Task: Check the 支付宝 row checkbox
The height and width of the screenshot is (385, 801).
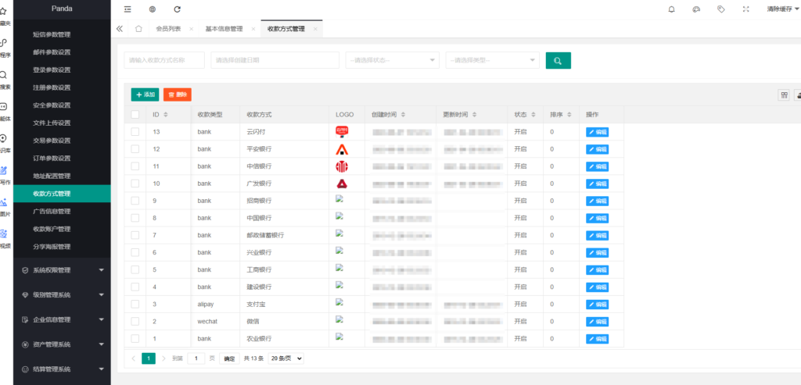Action: [x=135, y=304]
